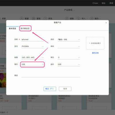Click the product card coded DGGDDW
Viewport: 115px width, 115px height.
99,102
